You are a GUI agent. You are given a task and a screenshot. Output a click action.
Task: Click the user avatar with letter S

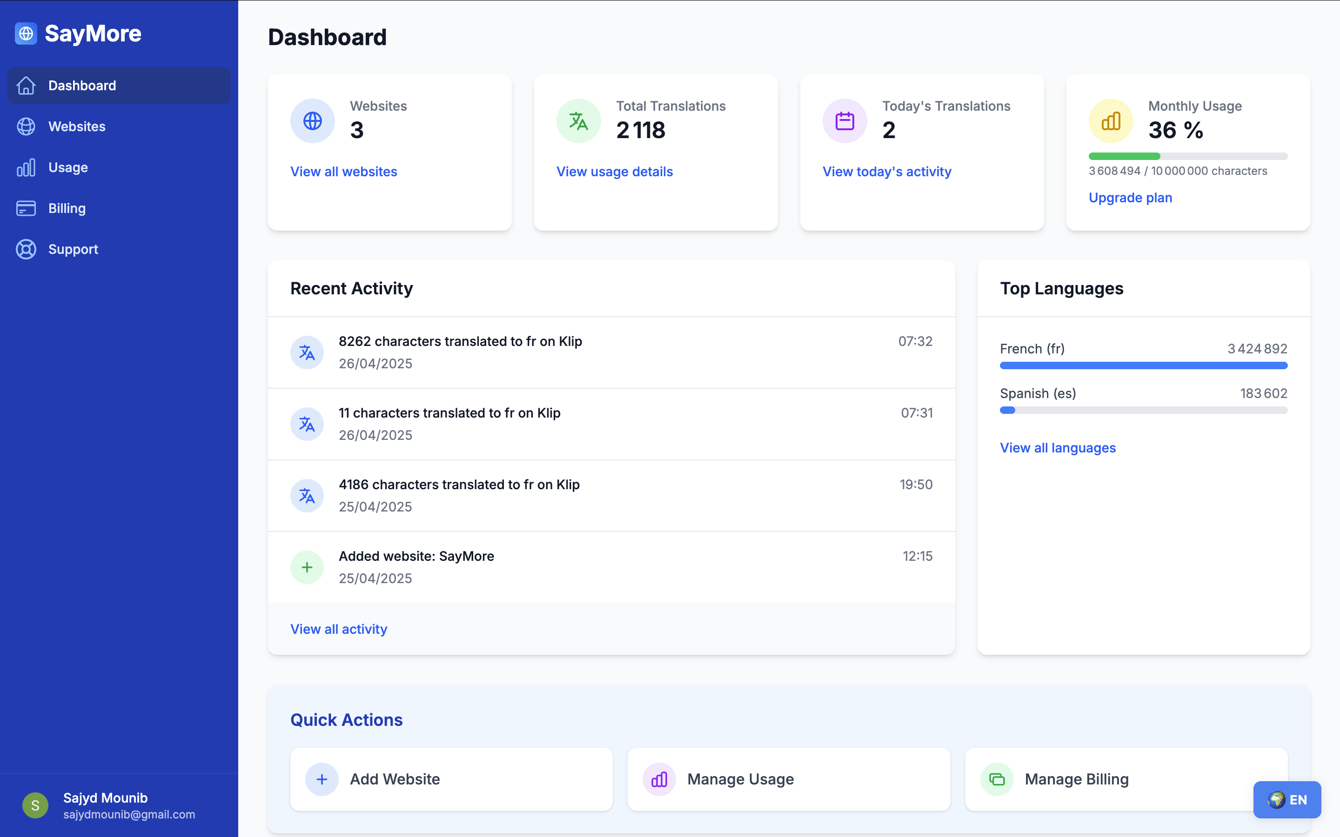point(35,805)
